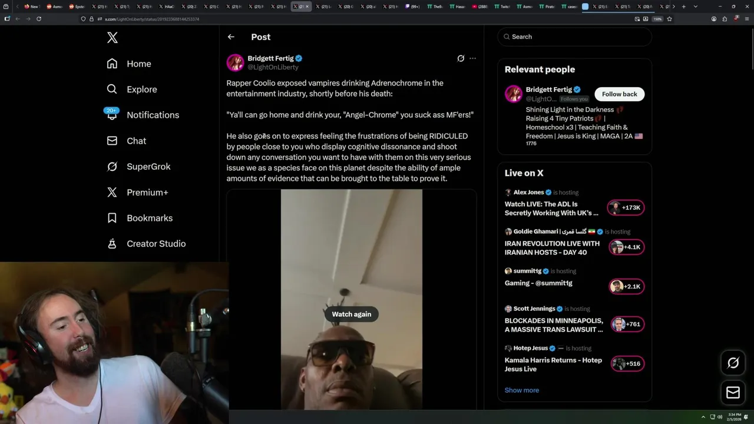The image size is (754, 424).
Task: Click the 150% zoom level indicator
Action: [657, 19]
